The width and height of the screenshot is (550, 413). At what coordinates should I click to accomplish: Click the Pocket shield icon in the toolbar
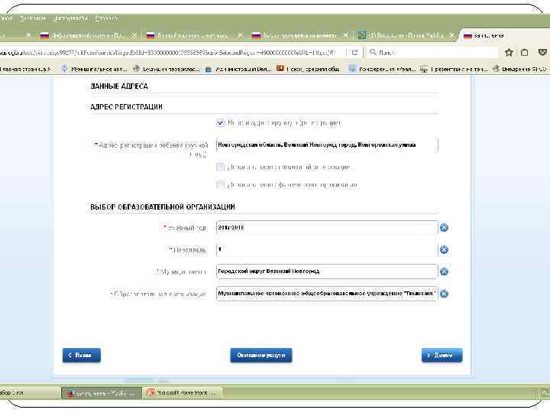pyautogui.click(x=542, y=52)
